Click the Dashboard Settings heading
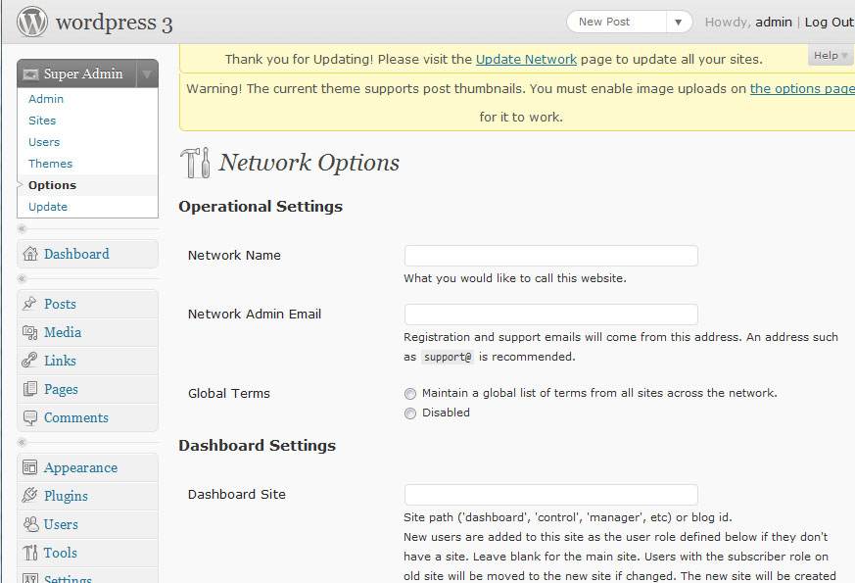 coord(257,446)
